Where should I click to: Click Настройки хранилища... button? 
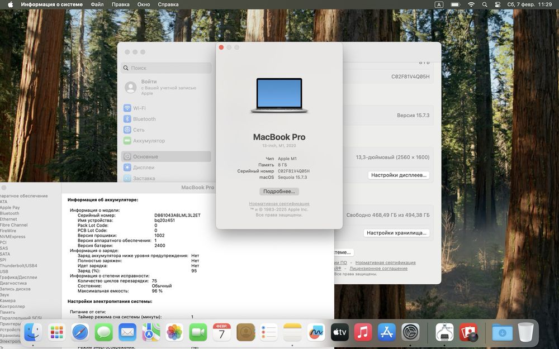pyautogui.click(x=396, y=233)
